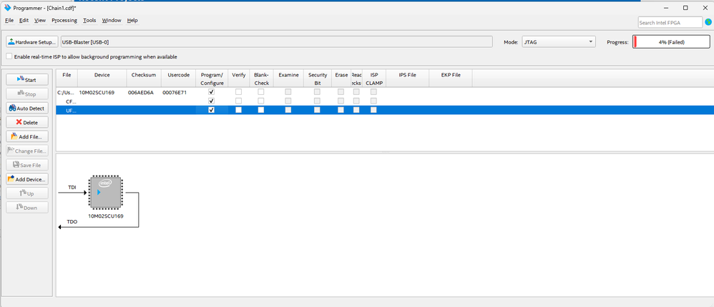Click the EKP File column header
Viewport: 714px width, 307px height.
[x=451, y=79]
